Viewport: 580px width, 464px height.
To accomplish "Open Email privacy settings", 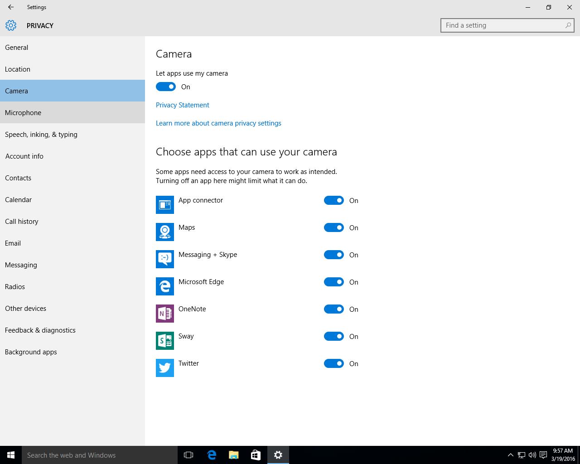I will point(72,243).
